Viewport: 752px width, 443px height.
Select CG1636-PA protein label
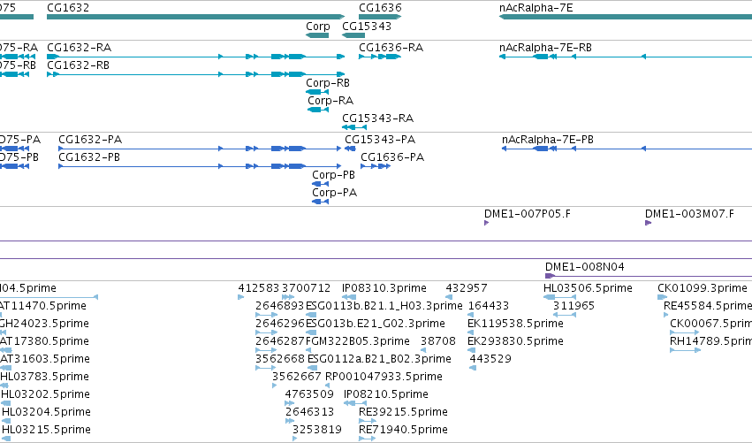392,157
